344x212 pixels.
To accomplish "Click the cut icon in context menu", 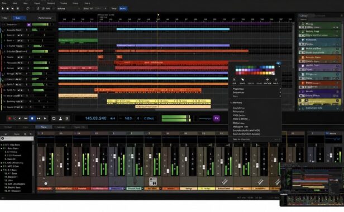I will (x=234, y=80).
